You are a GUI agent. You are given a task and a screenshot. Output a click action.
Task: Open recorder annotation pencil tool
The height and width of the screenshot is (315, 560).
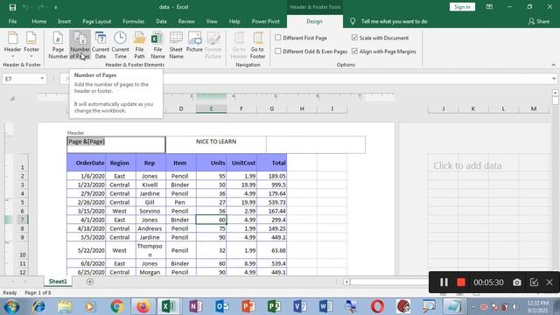click(x=534, y=282)
